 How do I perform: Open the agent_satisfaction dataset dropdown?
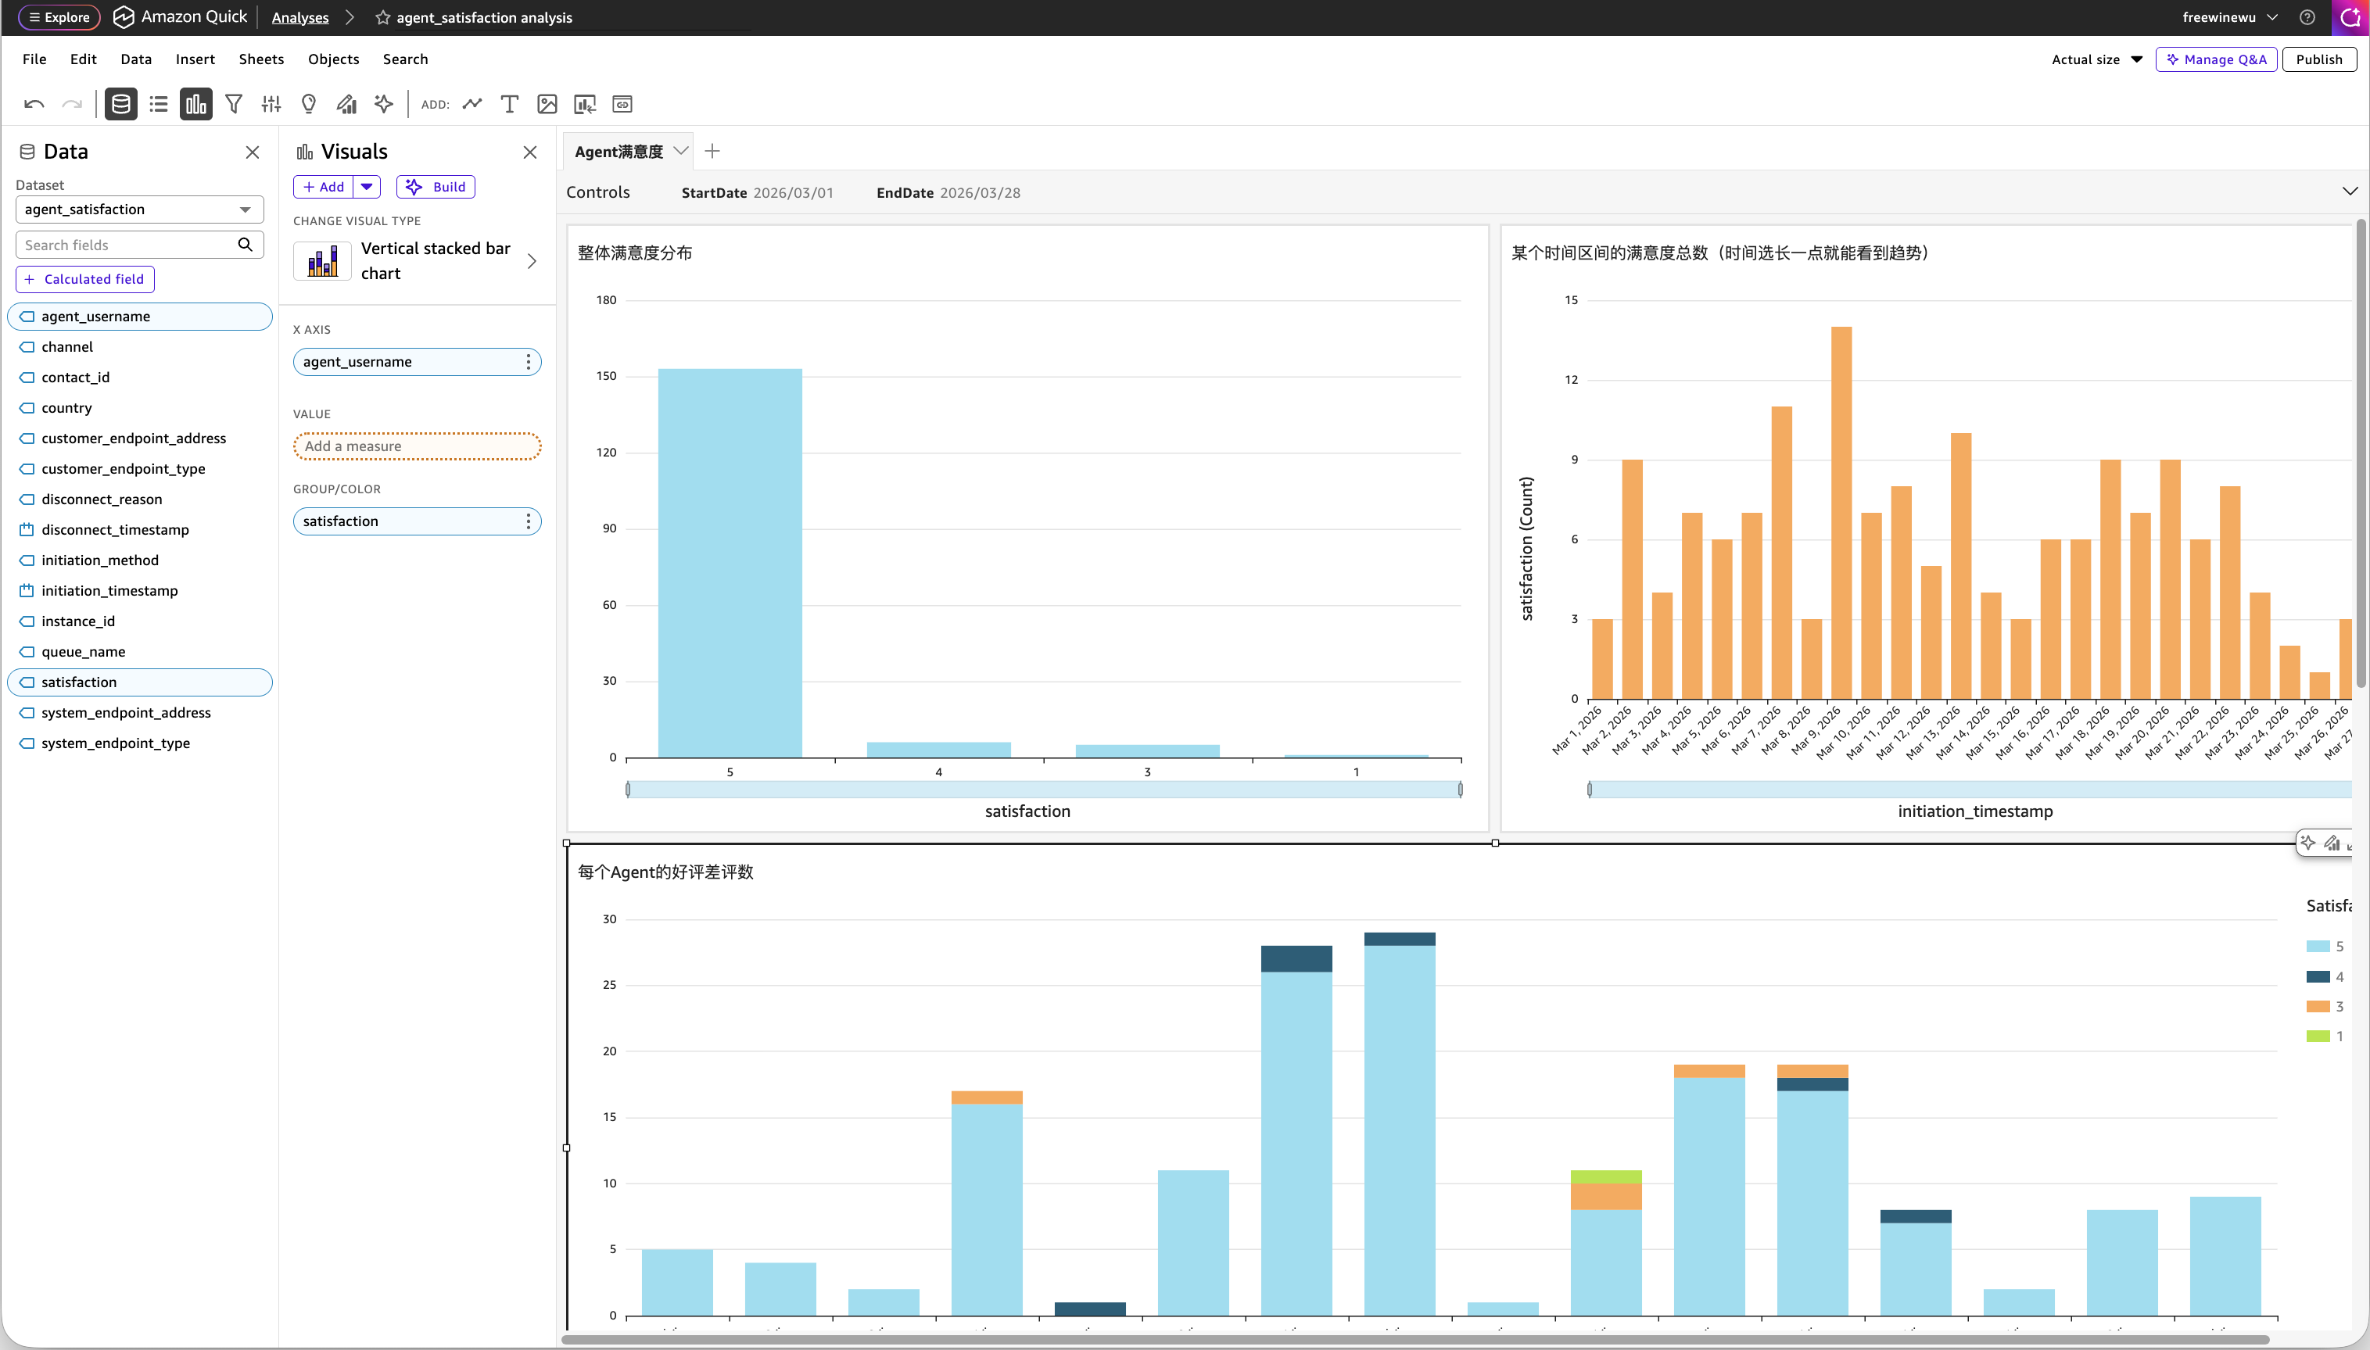tap(140, 209)
